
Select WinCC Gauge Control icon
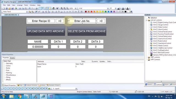pyautogui.click(x=151, y=25)
